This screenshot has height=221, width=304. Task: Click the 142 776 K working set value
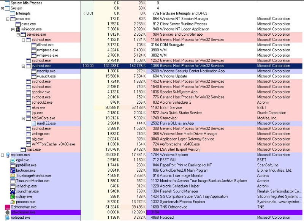pyautogui.click(x=138, y=66)
